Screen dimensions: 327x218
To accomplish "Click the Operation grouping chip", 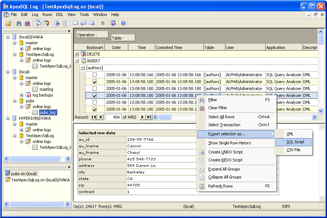I will coord(92,35).
